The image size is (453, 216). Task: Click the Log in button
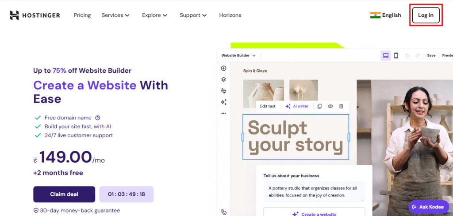click(x=426, y=15)
